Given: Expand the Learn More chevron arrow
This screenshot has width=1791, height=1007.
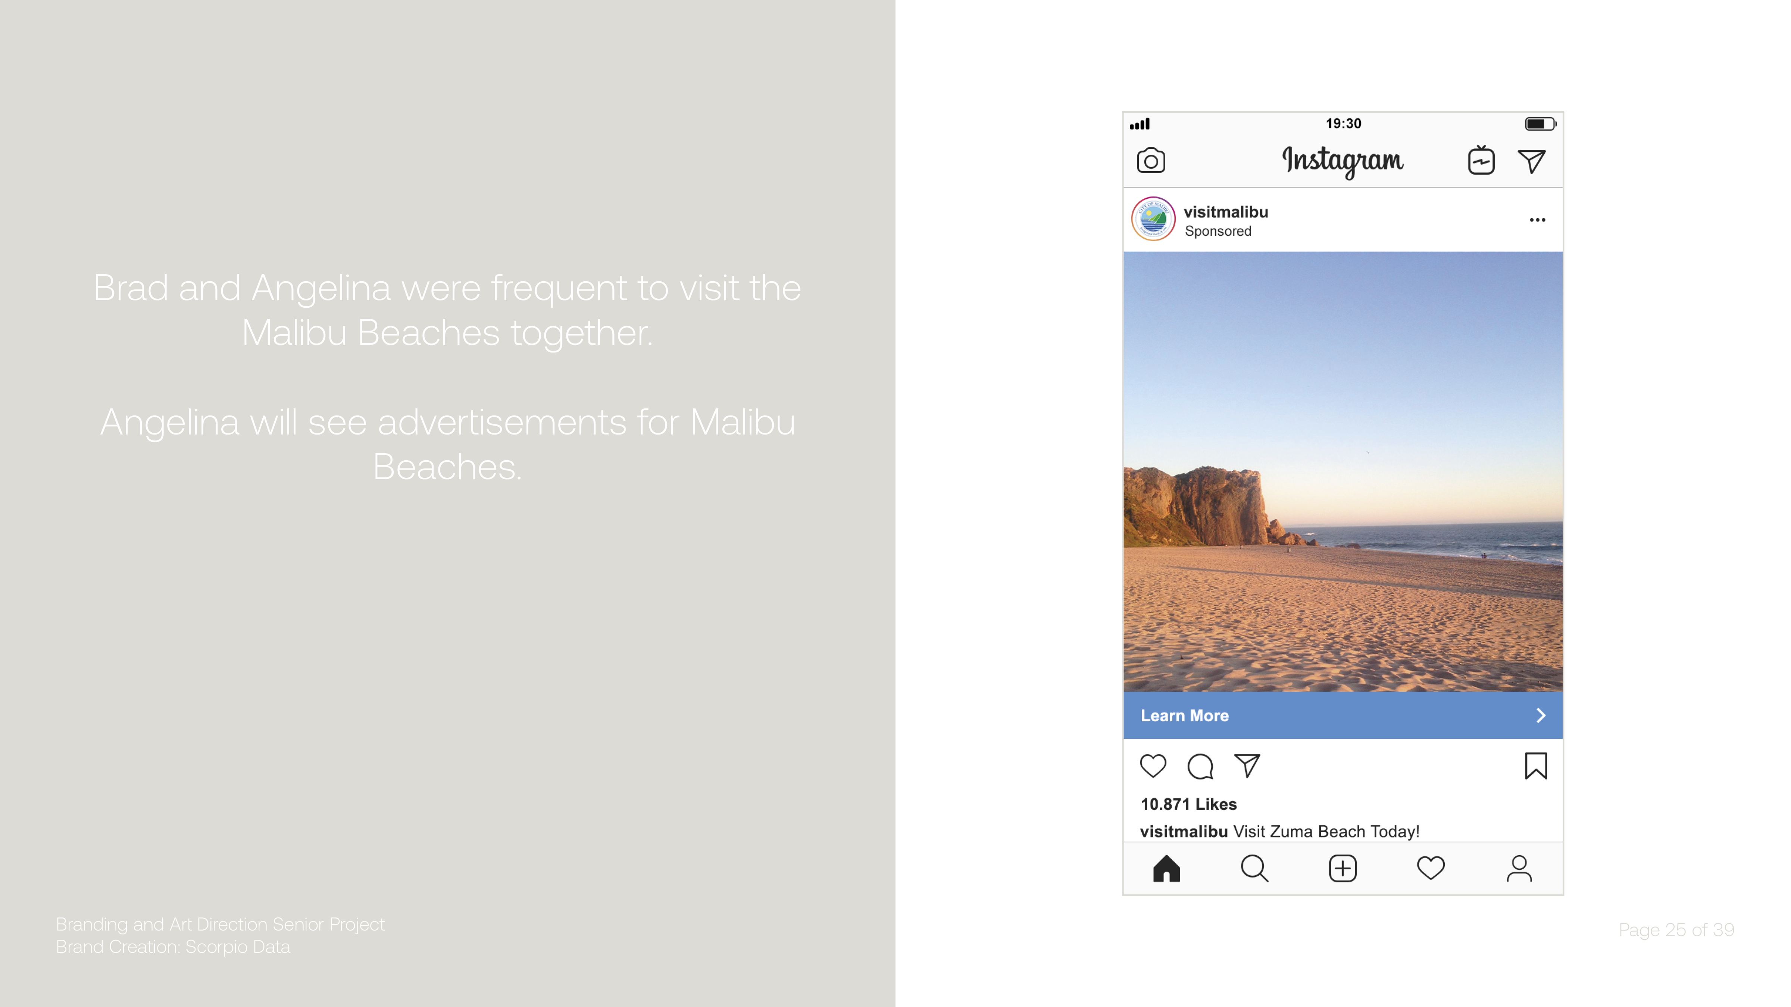Looking at the screenshot, I should 1541,715.
